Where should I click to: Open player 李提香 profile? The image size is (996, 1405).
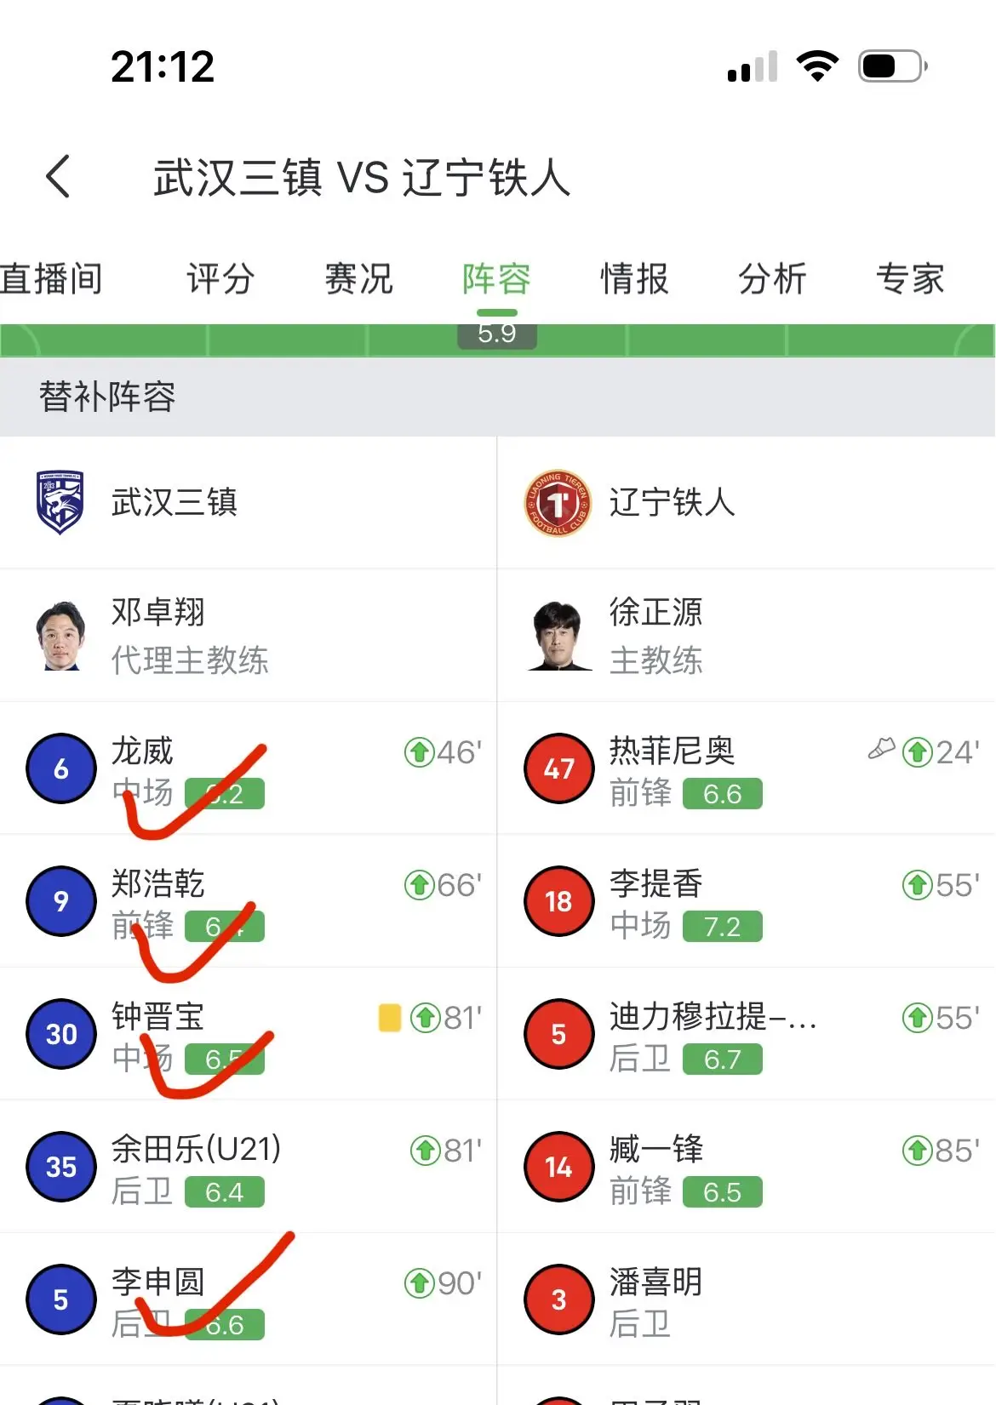pyautogui.click(x=655, y=884)
